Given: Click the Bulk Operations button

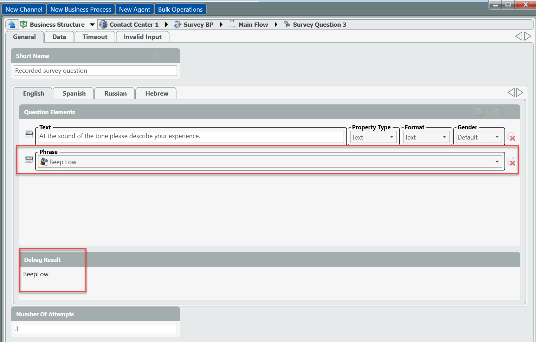Looking at the screenshot, I should click(x=180, y=9).
